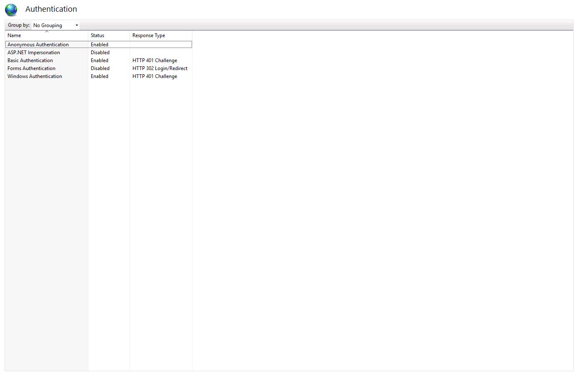Viewport: 574px width, 372px height.
Task: Click Enabled status of Windows Authentication
Action: tap(100, 76)
